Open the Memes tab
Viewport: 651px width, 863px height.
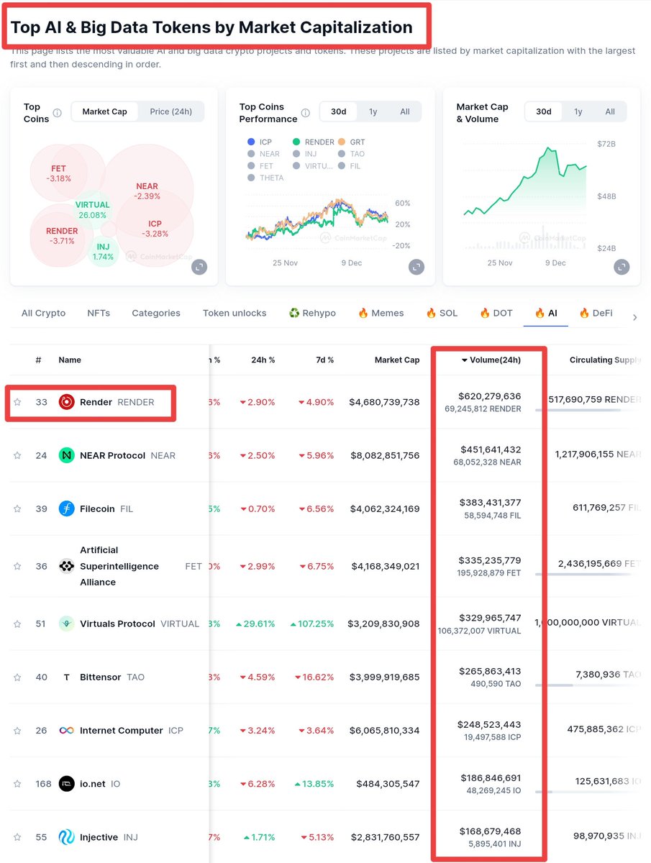coord(381,313)
